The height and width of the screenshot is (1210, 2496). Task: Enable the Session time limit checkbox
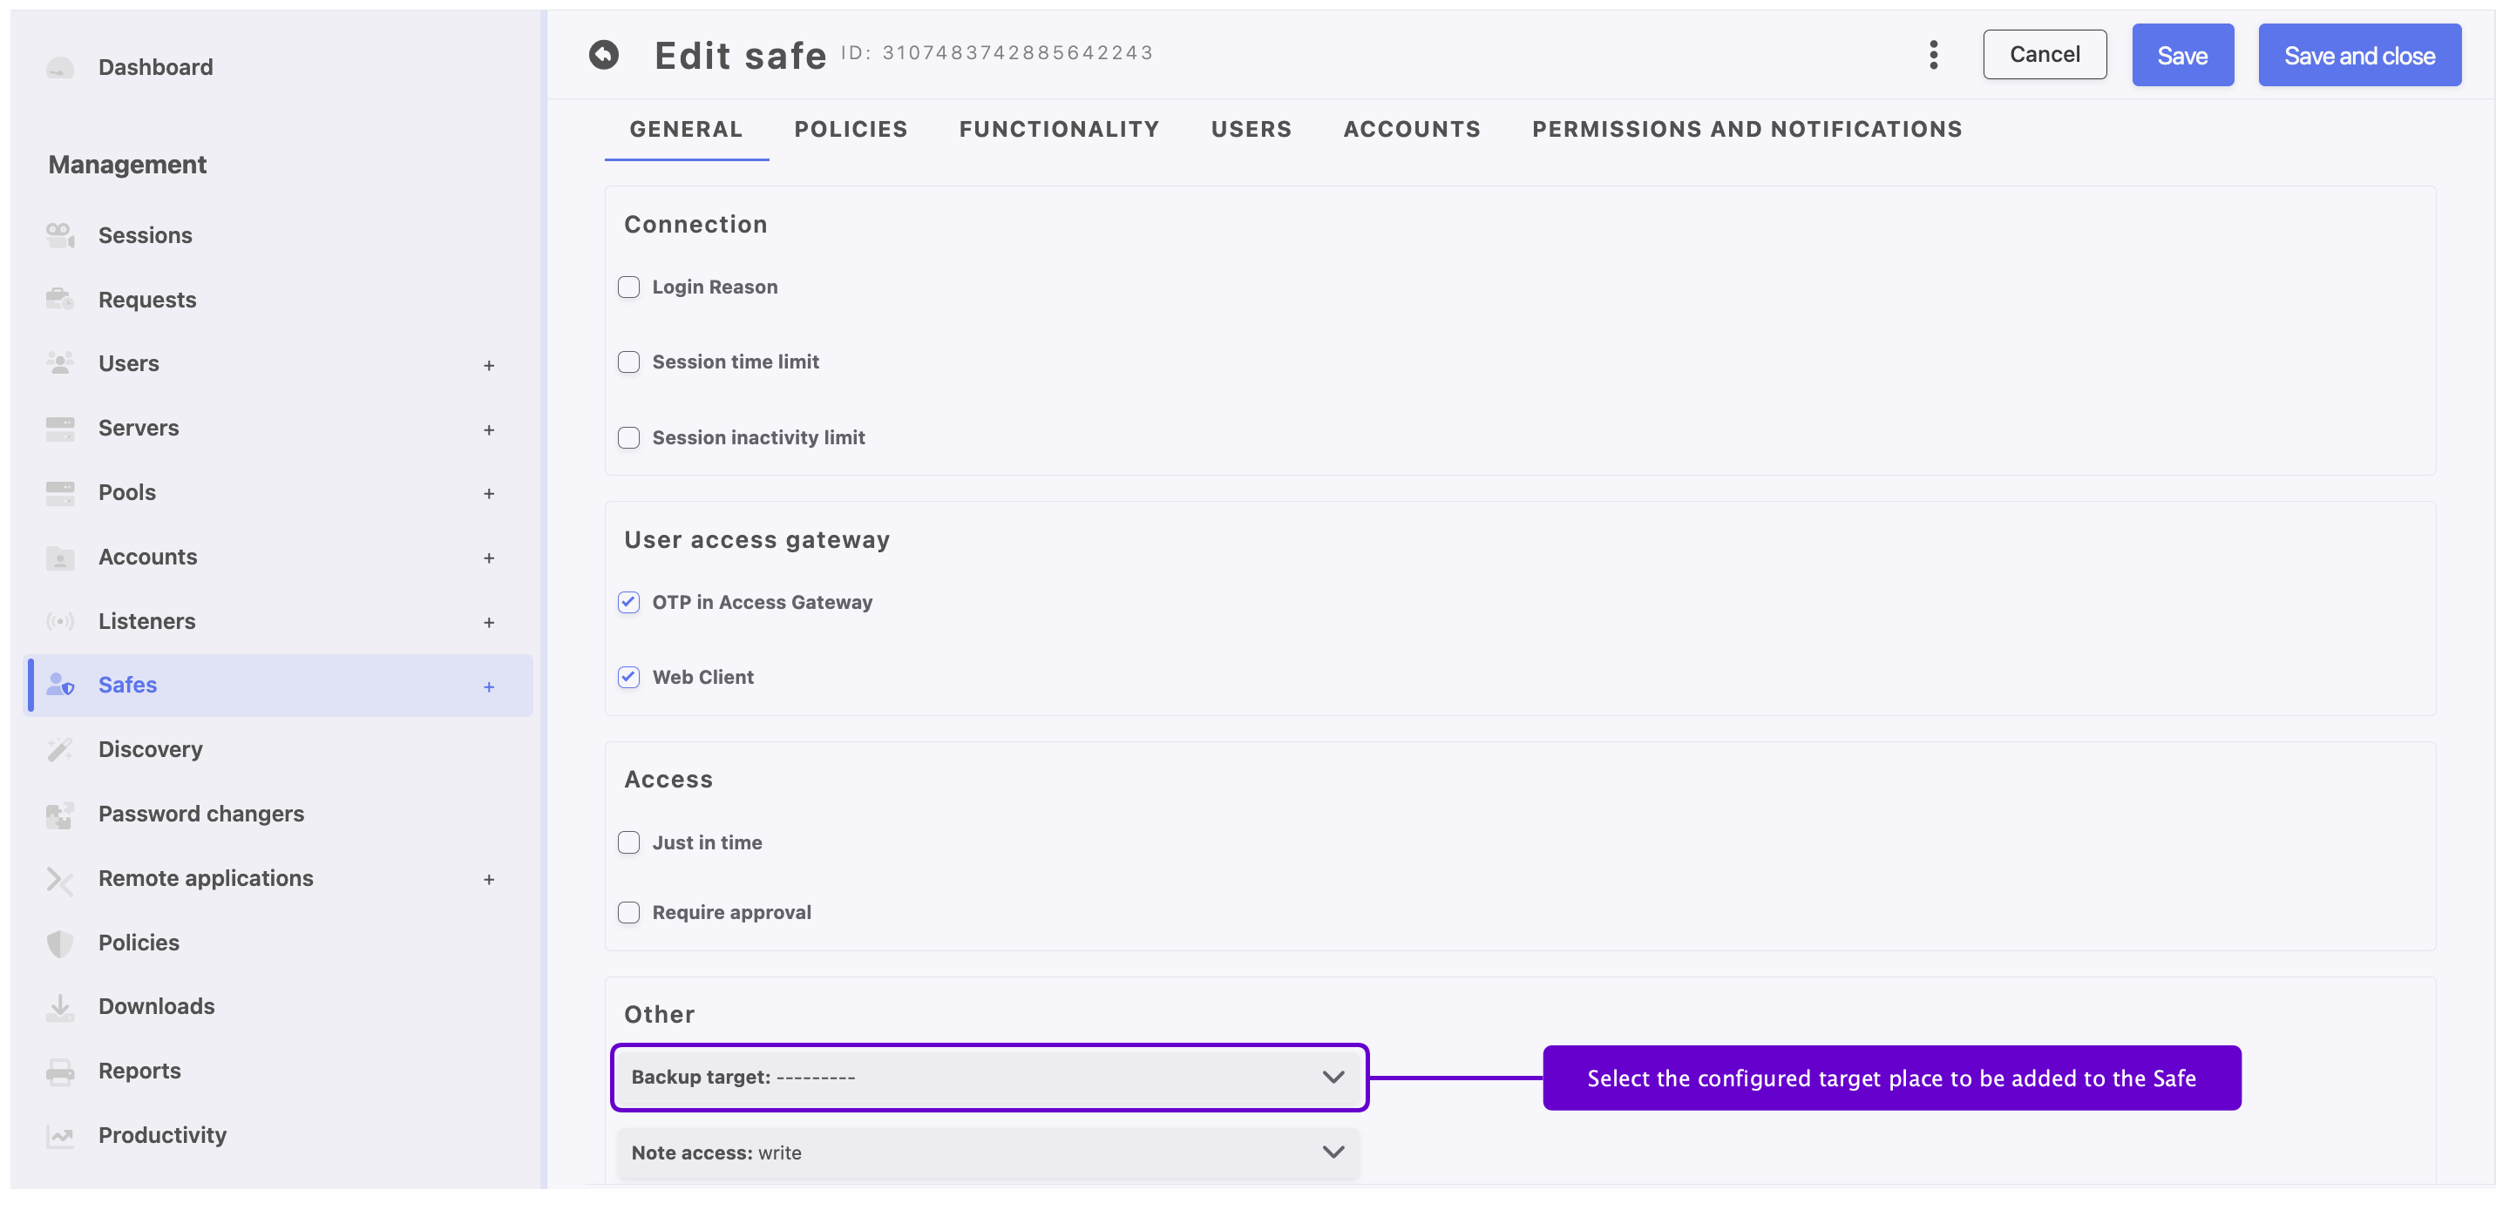pos(629,362)
